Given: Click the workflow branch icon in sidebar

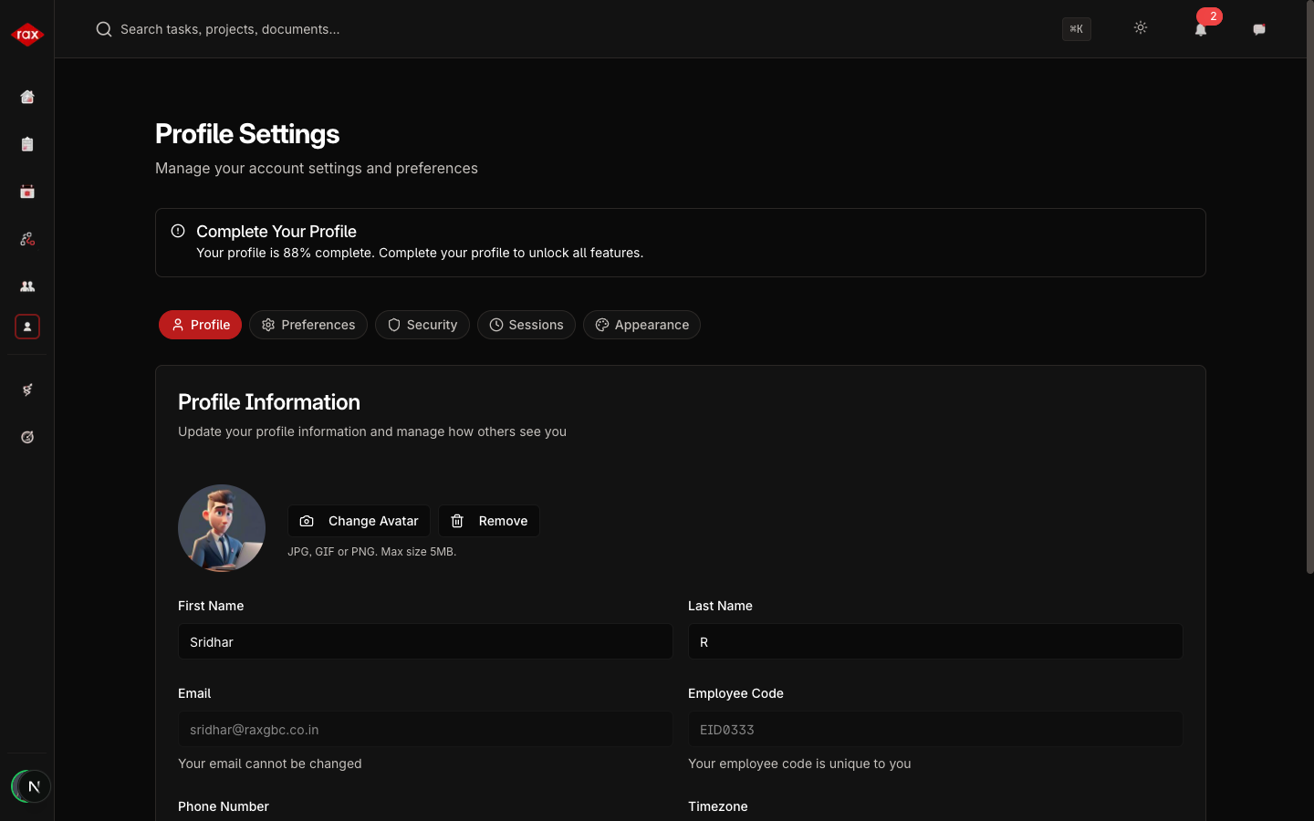Looking at the screenshot, I should (27, 239).
